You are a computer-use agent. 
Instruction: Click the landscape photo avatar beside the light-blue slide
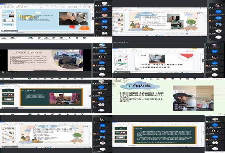click(105, 27)
